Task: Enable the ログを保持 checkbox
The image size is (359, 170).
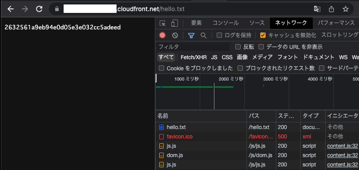Action: click(x=219, y=35)
